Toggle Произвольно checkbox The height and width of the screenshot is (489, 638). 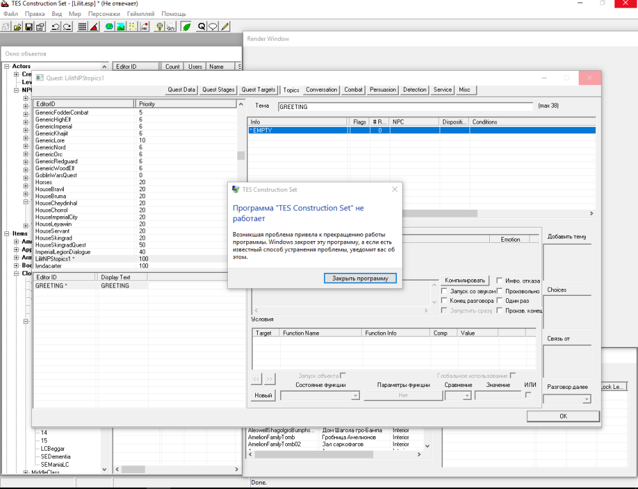point(500,291)
